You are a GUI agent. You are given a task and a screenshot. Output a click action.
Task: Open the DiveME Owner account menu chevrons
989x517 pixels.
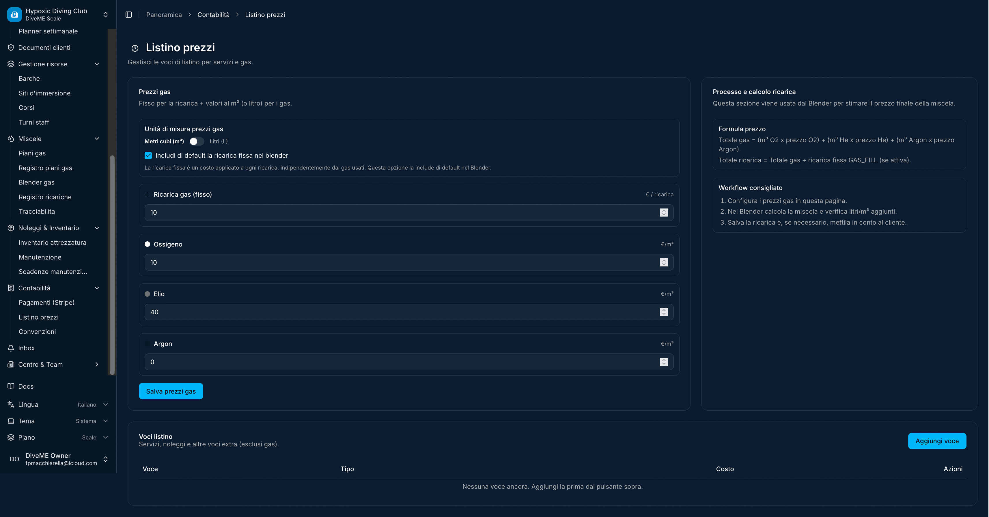click(106, 459)
